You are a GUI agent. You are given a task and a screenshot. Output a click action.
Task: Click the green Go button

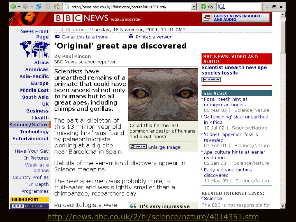pyautogui.click(x=207, y=7)
